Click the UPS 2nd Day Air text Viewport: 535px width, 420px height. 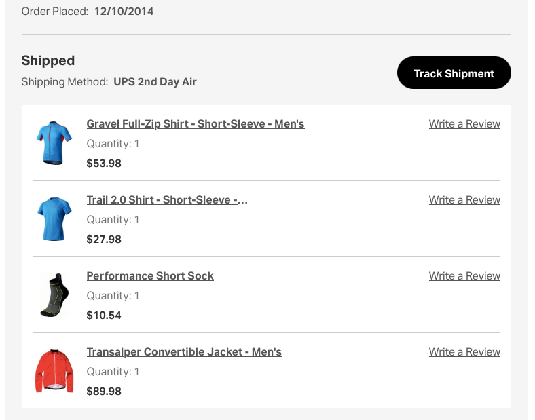click(x=155, y=82)
